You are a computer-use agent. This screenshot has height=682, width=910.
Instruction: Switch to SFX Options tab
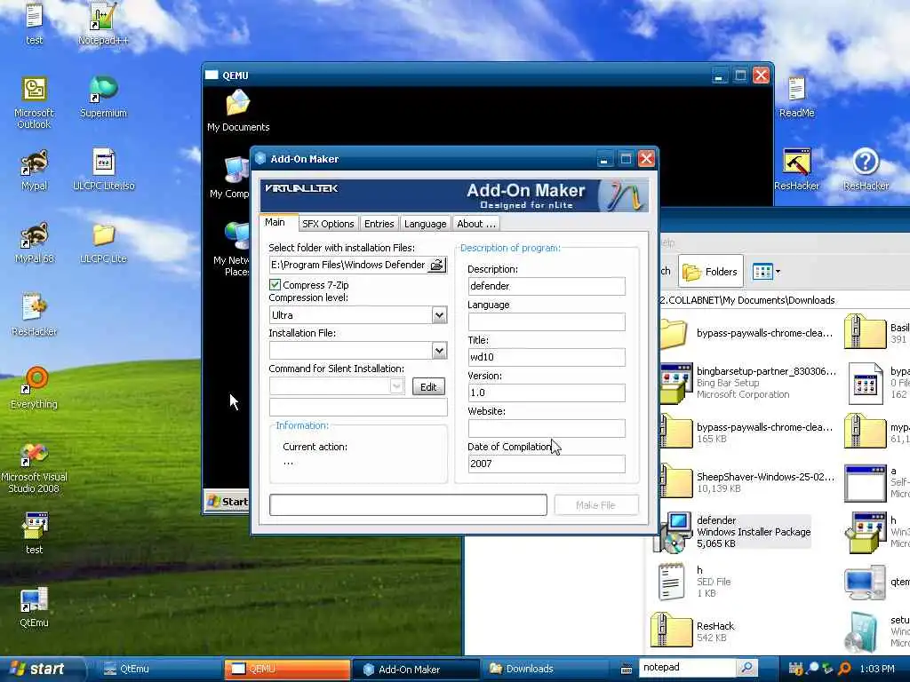pos(328,224)
